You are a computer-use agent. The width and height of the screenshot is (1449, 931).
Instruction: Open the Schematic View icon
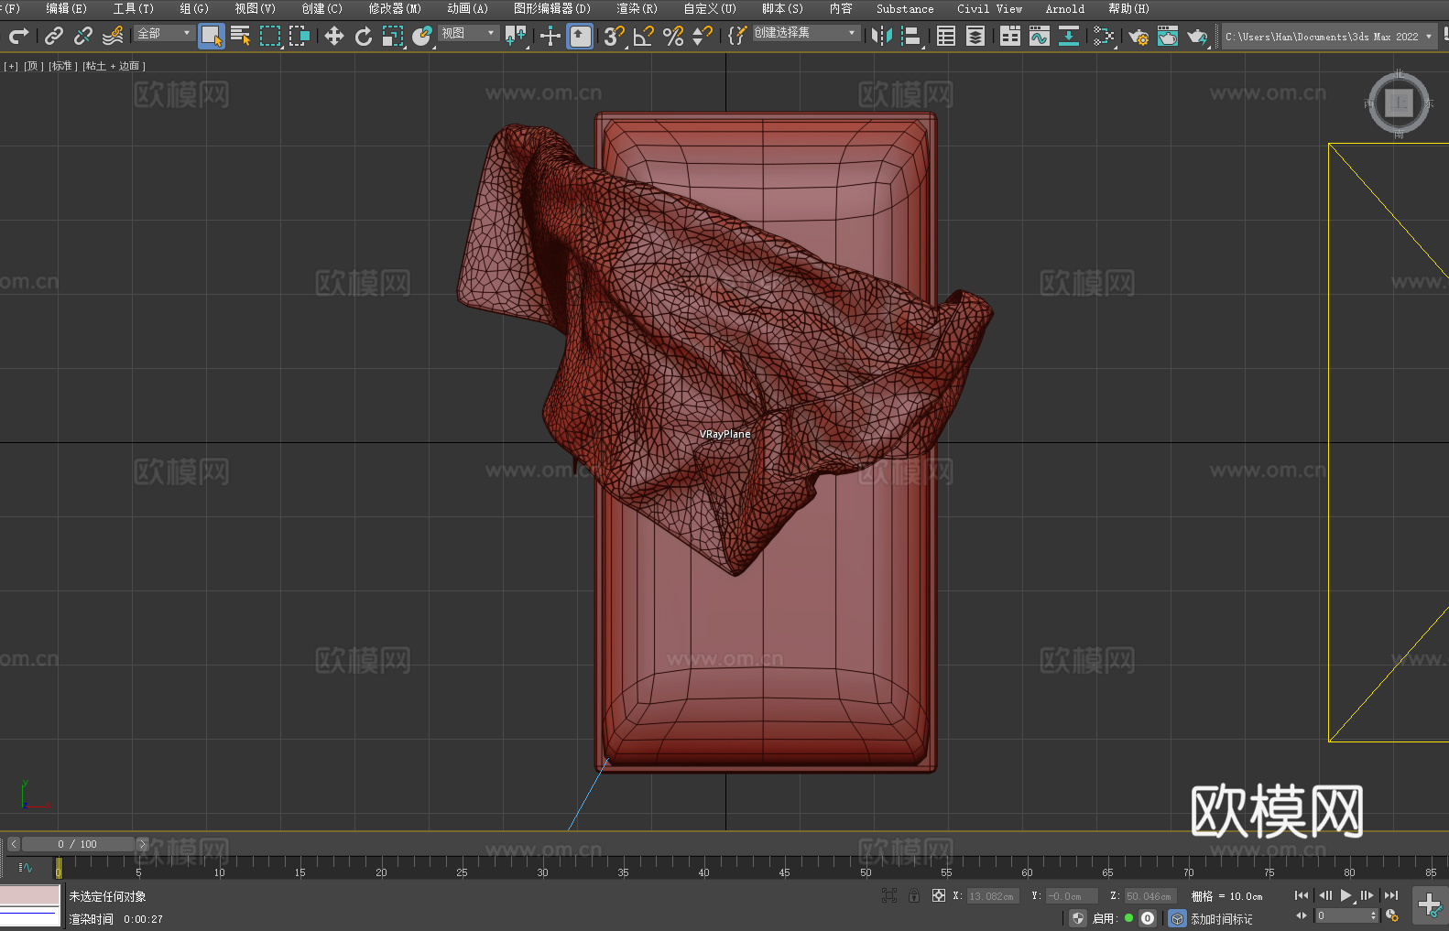(x=1069, y=36)
